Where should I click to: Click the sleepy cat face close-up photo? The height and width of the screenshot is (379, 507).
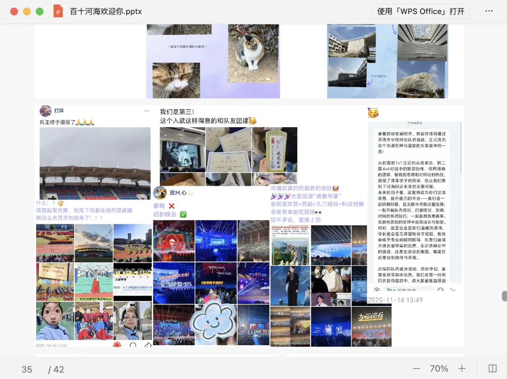(176, 80)
